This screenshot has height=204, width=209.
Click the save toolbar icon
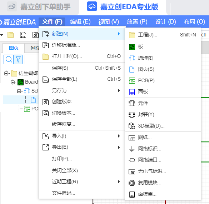(x=23, y=35)
